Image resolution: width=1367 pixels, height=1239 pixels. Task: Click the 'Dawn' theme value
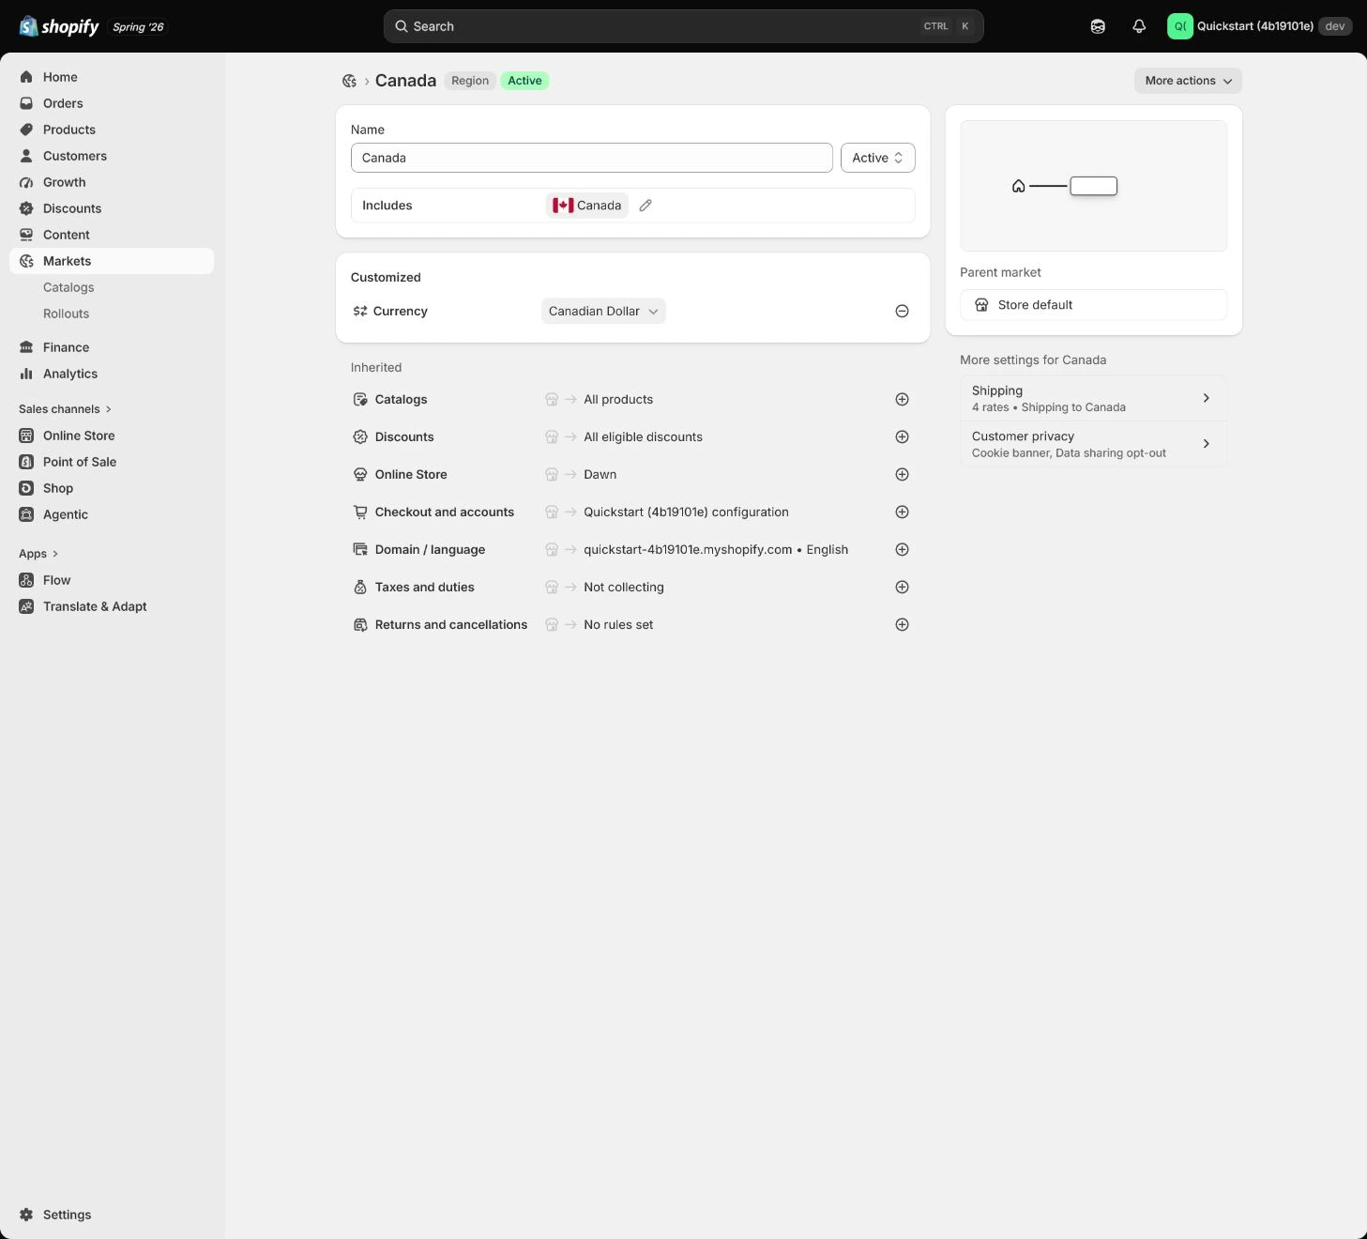coord(600,474)
